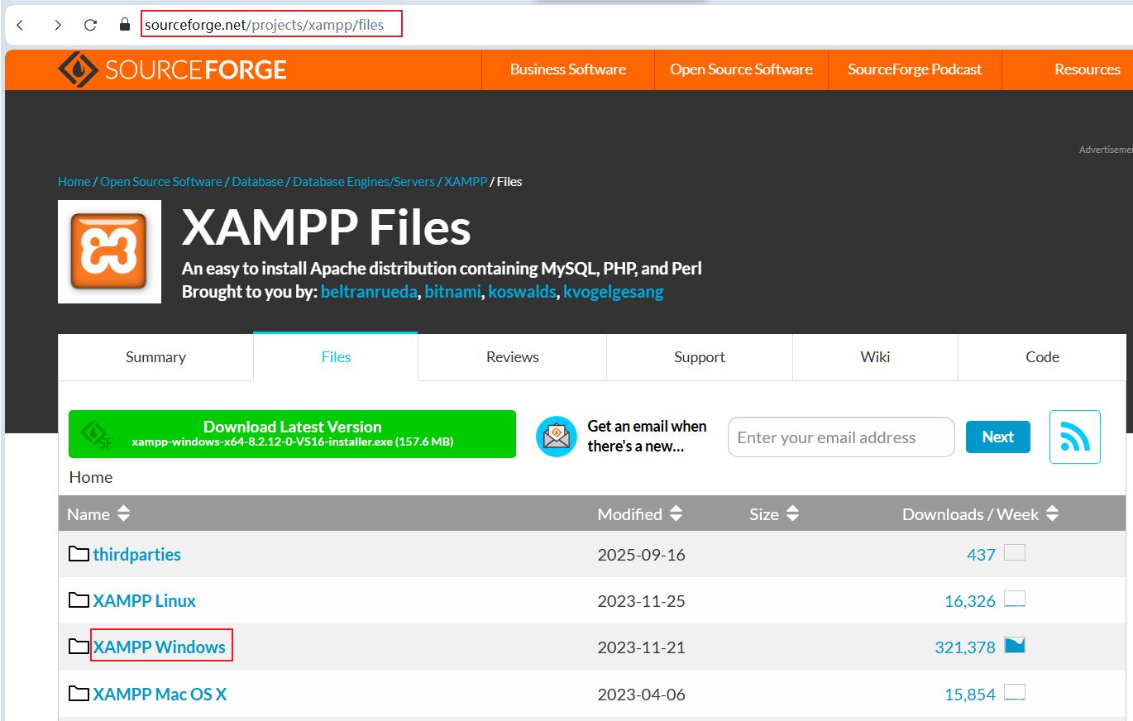Click the browser forward arrow

click(x=57, y=25)
